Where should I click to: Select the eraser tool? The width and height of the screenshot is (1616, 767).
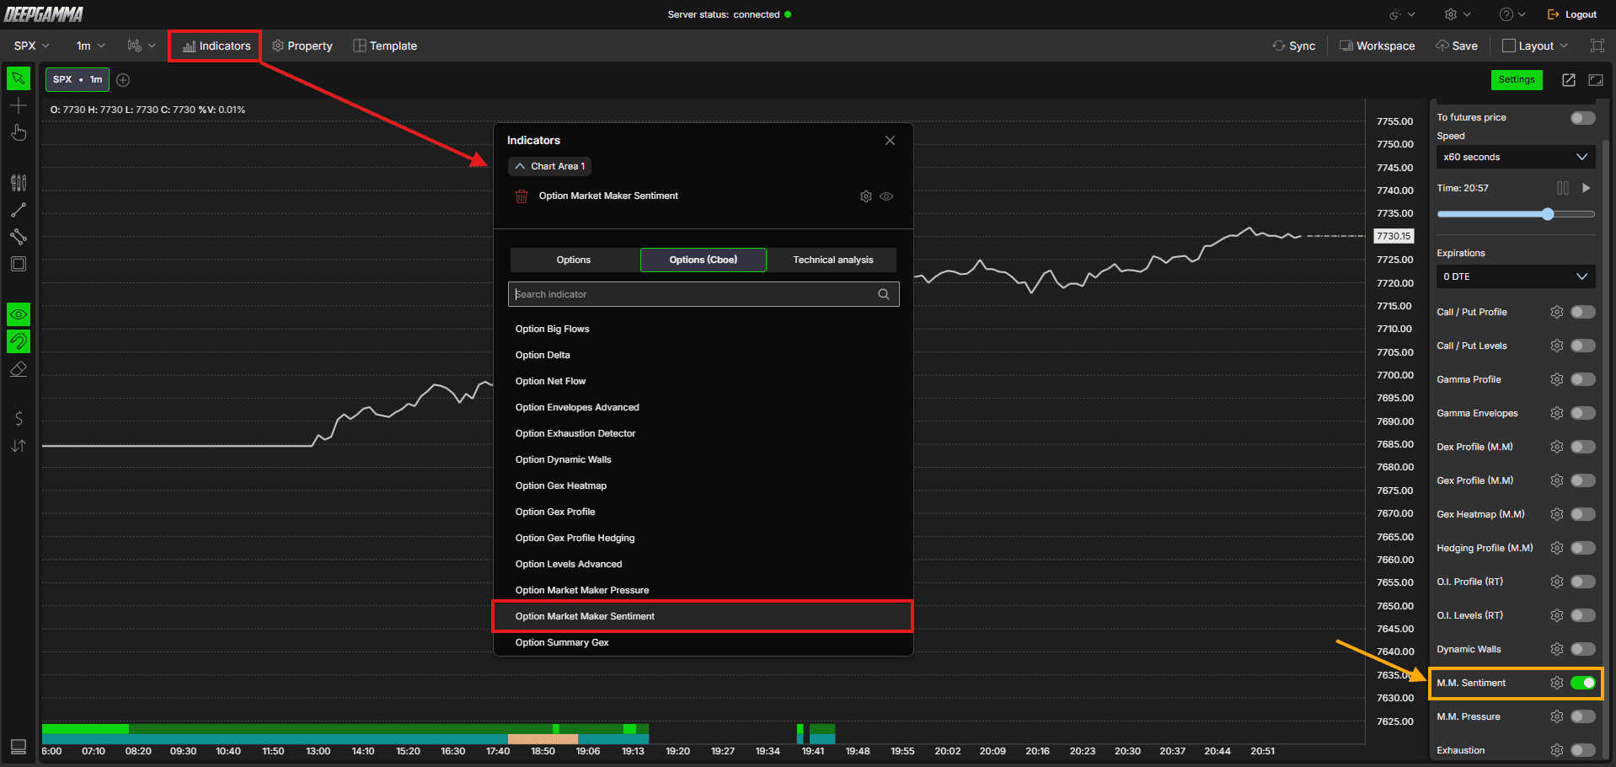pos(19,369)
